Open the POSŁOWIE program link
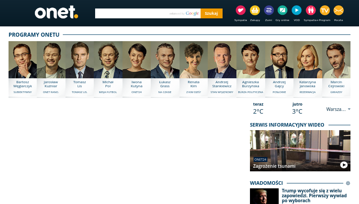 click(x=279, y=92)
